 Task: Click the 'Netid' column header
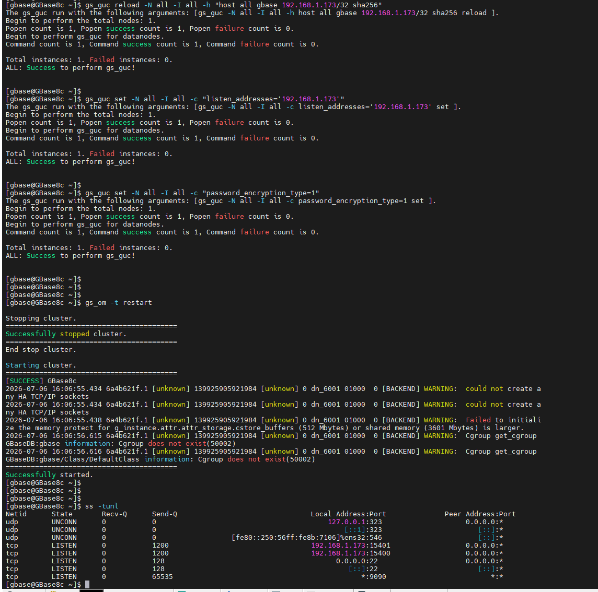tap(16, 514)
